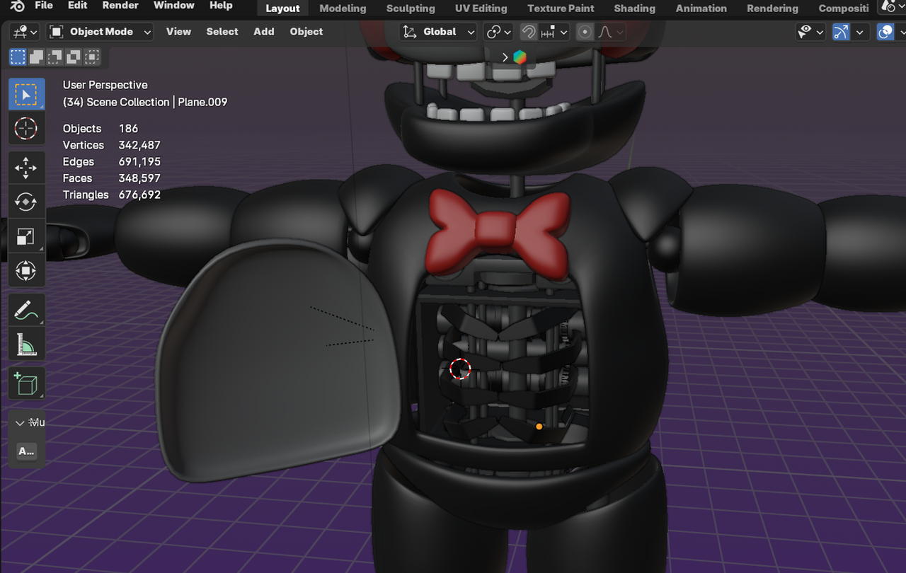Viewport: 906px width, 573px height.
Task: Open the snapping elements dropdown
Action: [x=554, y=32]
